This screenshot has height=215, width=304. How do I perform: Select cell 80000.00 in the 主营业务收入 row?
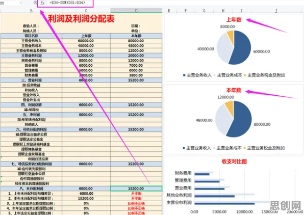tap(136, 41)
